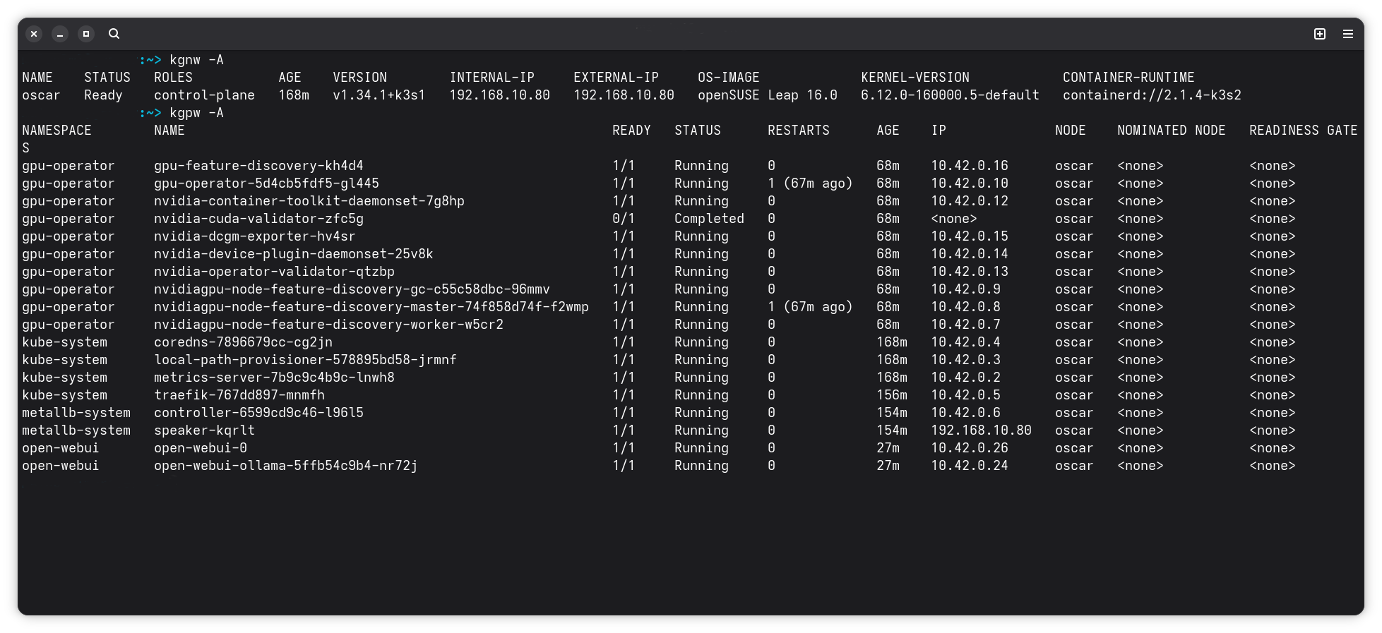Click the 'Completed' status text

coord(708,219)
